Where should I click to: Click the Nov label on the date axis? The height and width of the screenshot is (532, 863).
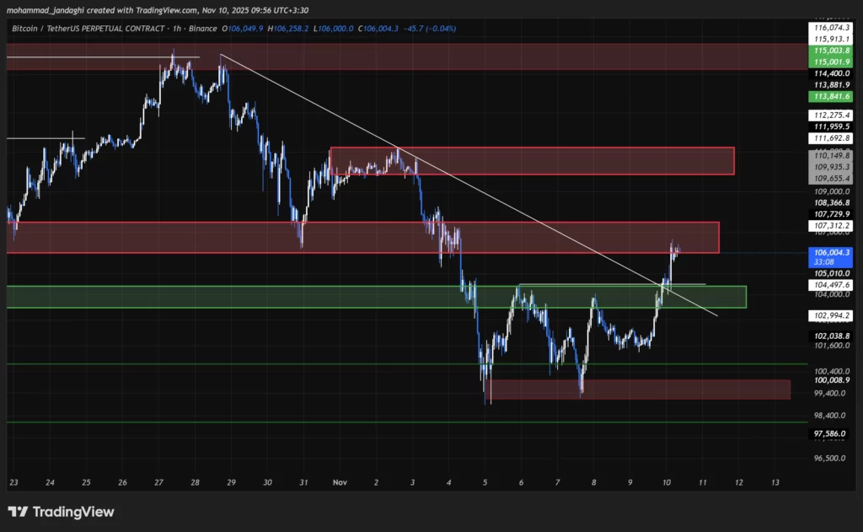pyautogui.click(x=340, y=482)
